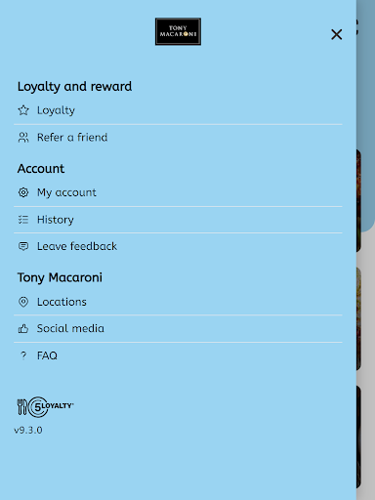Click the Tony Macaroni logo
The height and width of the screenshot is (500, 375).
(178, 31)
